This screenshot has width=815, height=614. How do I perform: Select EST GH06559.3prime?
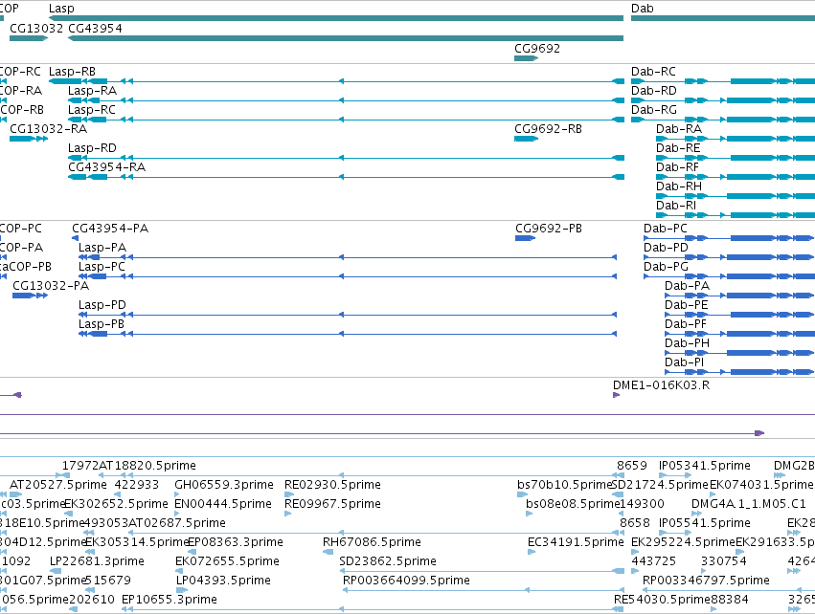pos(224,485)
